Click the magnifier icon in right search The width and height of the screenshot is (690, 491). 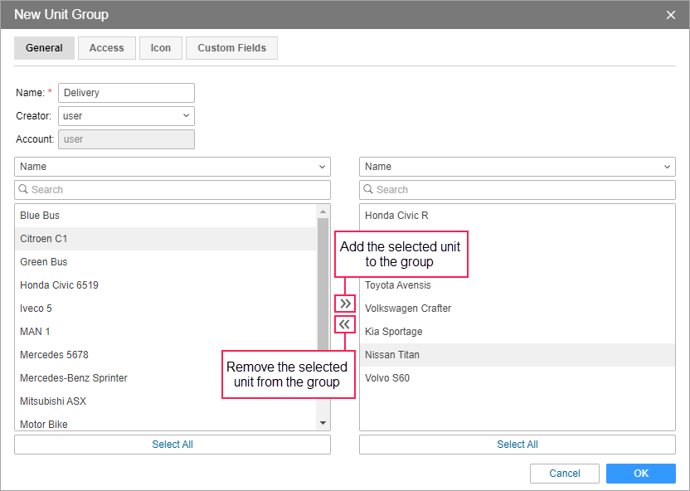coord(368,189)
